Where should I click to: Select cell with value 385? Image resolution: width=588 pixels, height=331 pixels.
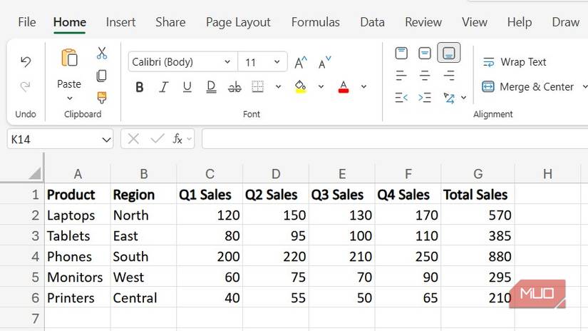[478, 235]
